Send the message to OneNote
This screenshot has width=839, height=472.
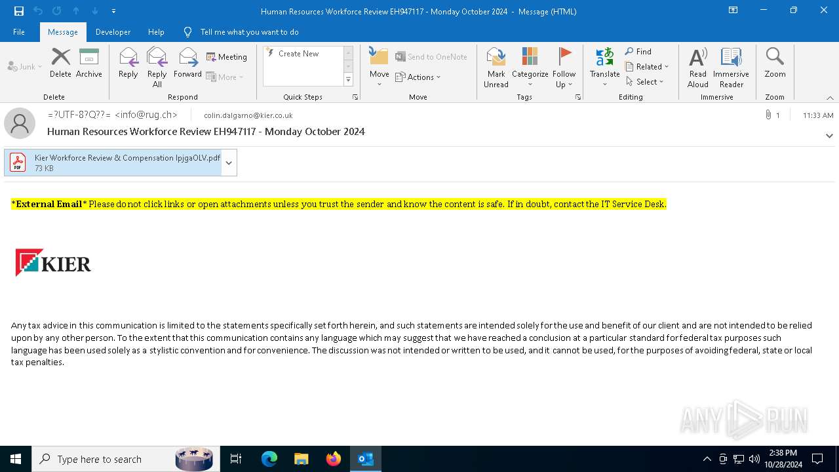click(x=431, y=57)
